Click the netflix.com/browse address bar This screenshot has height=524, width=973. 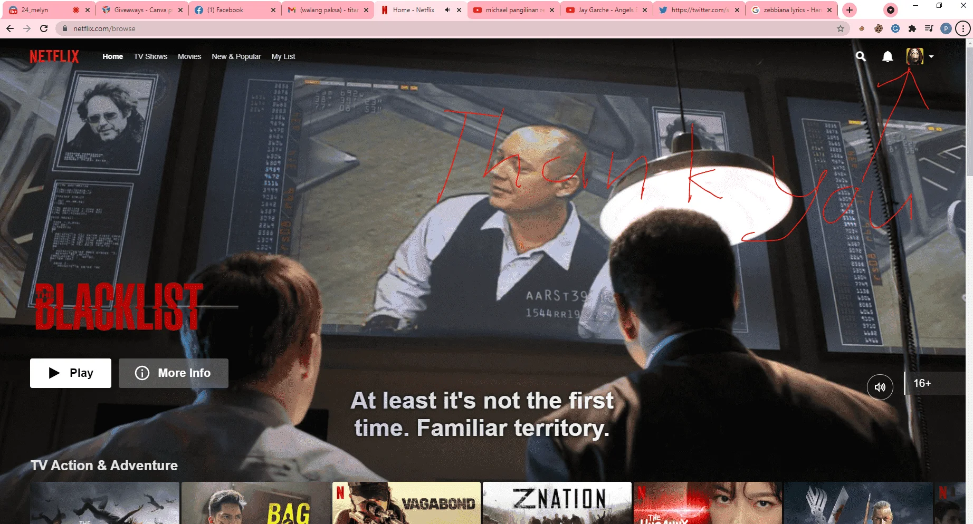(x=454, y=28)
